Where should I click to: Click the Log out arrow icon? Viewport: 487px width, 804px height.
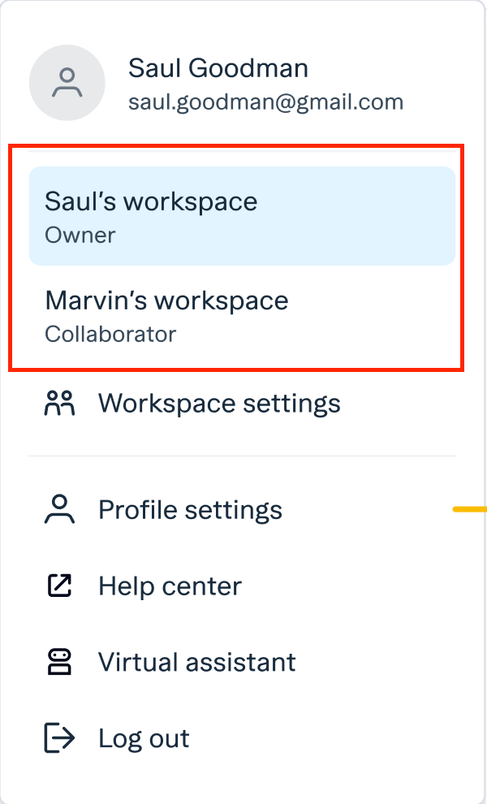pyautogui.click(x=59, y=738)
